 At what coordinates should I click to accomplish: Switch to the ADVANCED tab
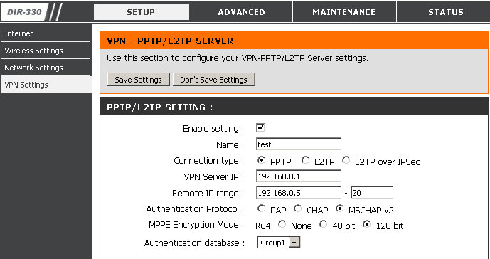point(242,12)
